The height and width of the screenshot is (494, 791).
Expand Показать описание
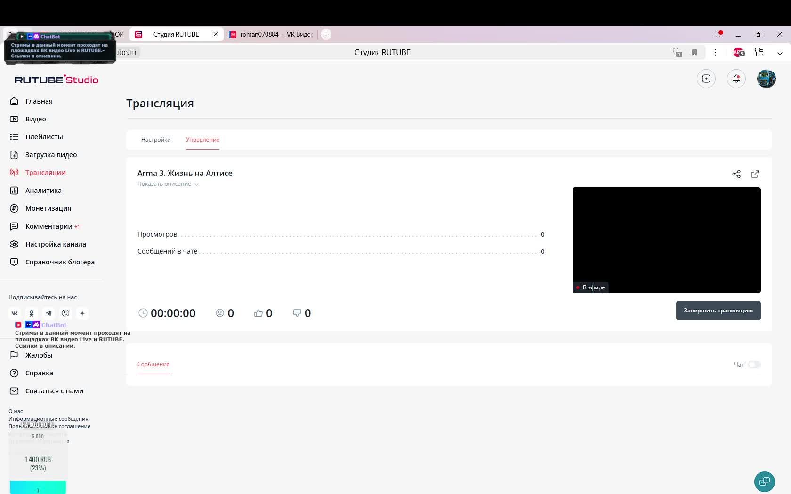(168, 184)
